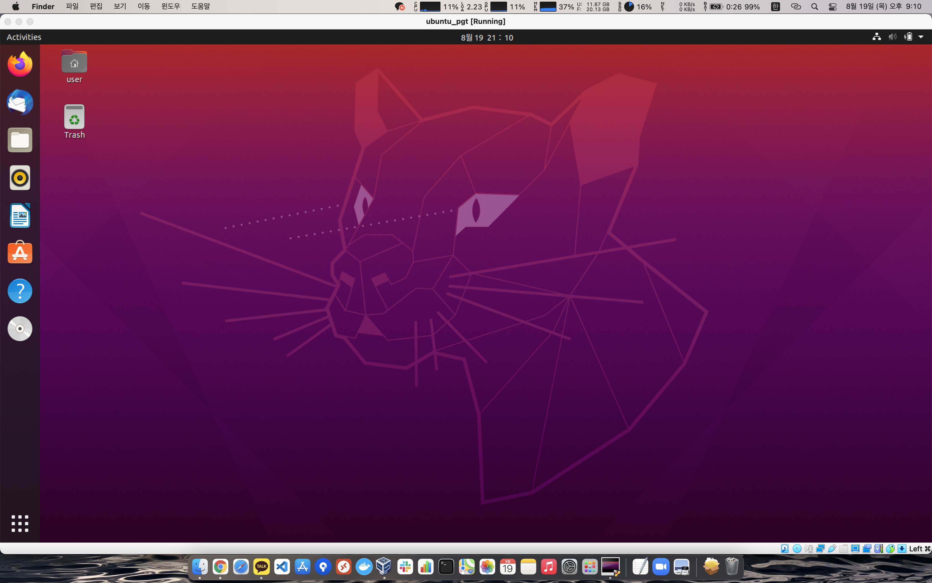Open LibreOffice Writer from dock
The width and height of the screenshot is (932, 583).
tap(20, 215)
